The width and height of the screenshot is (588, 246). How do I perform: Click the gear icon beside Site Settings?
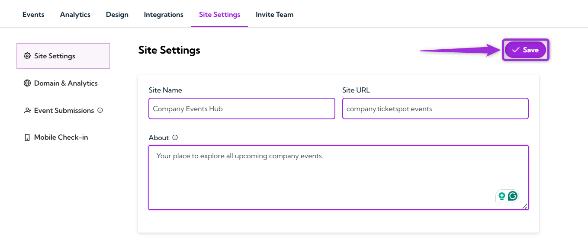point(27,56)
